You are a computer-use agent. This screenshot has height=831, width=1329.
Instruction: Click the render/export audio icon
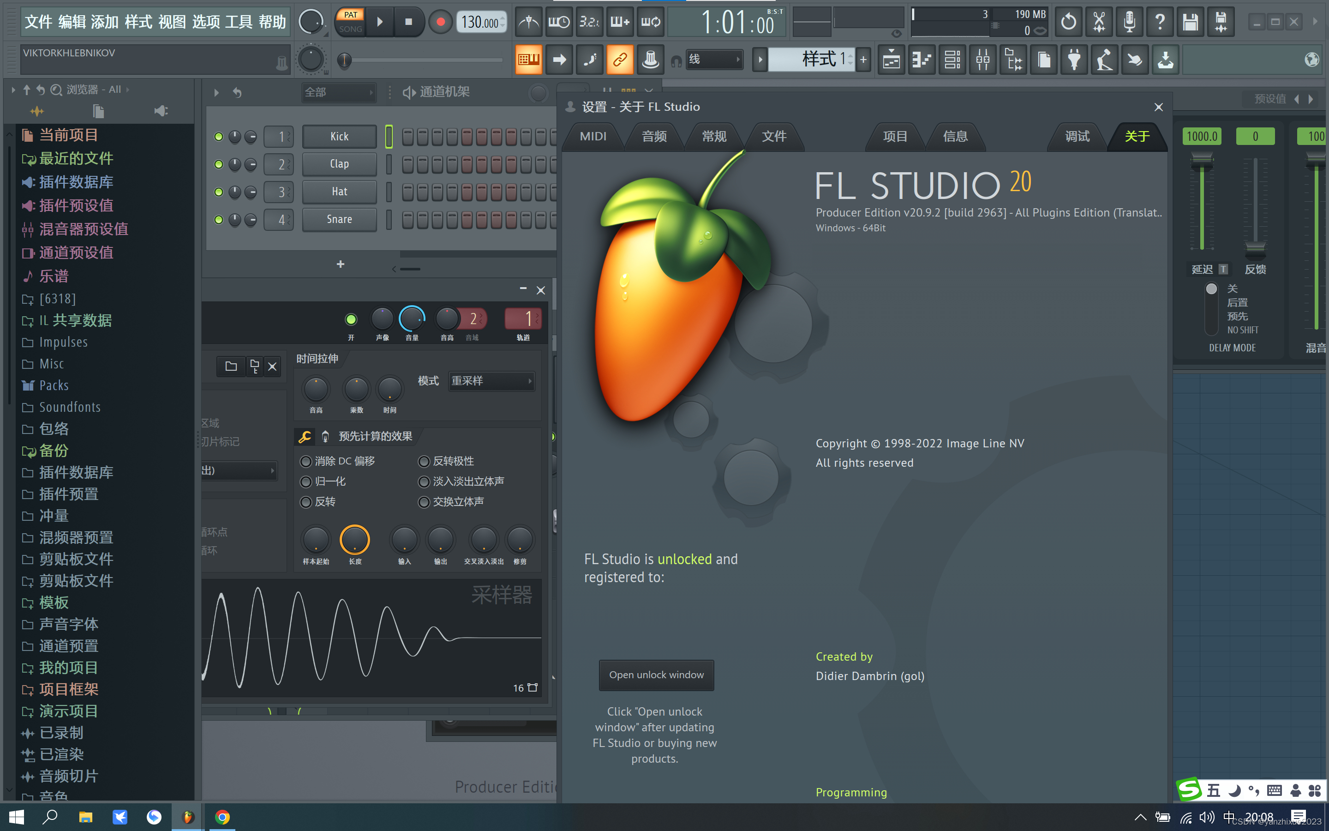tap(1221, 22)
